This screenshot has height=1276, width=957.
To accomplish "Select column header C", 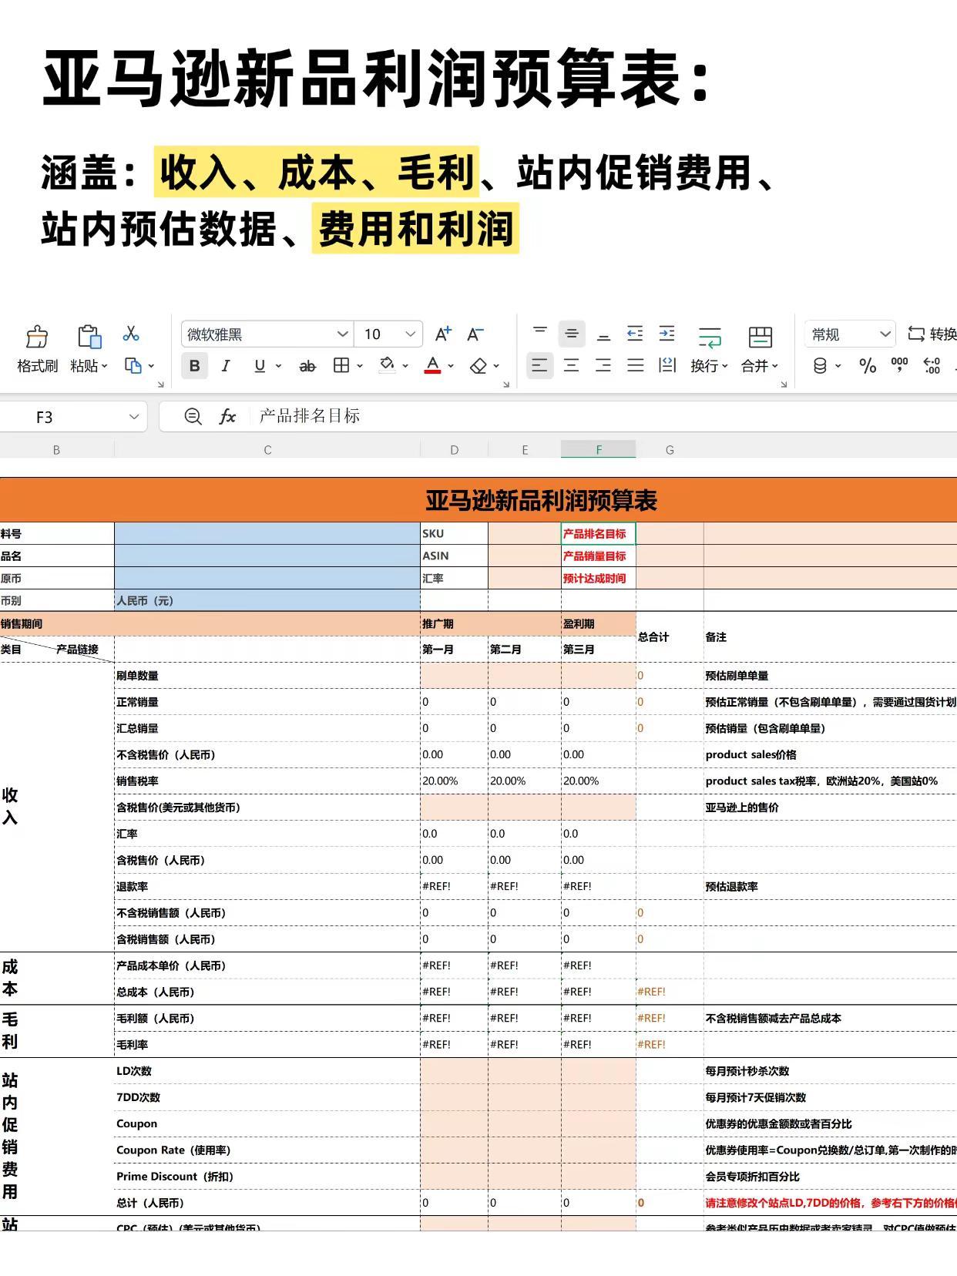I will pyautogui.click(x=267, y=449).
